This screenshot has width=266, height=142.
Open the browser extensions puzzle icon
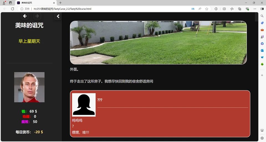[216, 9]
